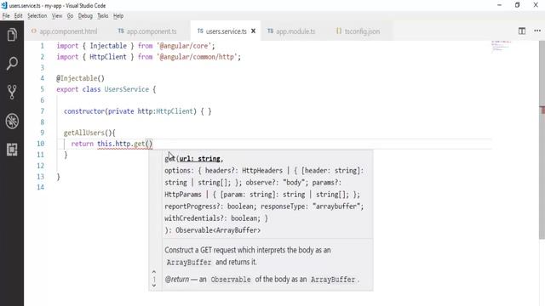Click 'Injectable' in the line 1 import
545x306 pixels.
(x=108, y=46)
